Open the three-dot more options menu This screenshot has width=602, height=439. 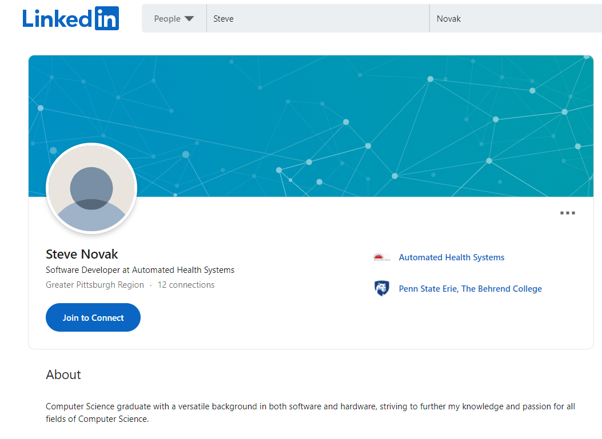[568, 213]
